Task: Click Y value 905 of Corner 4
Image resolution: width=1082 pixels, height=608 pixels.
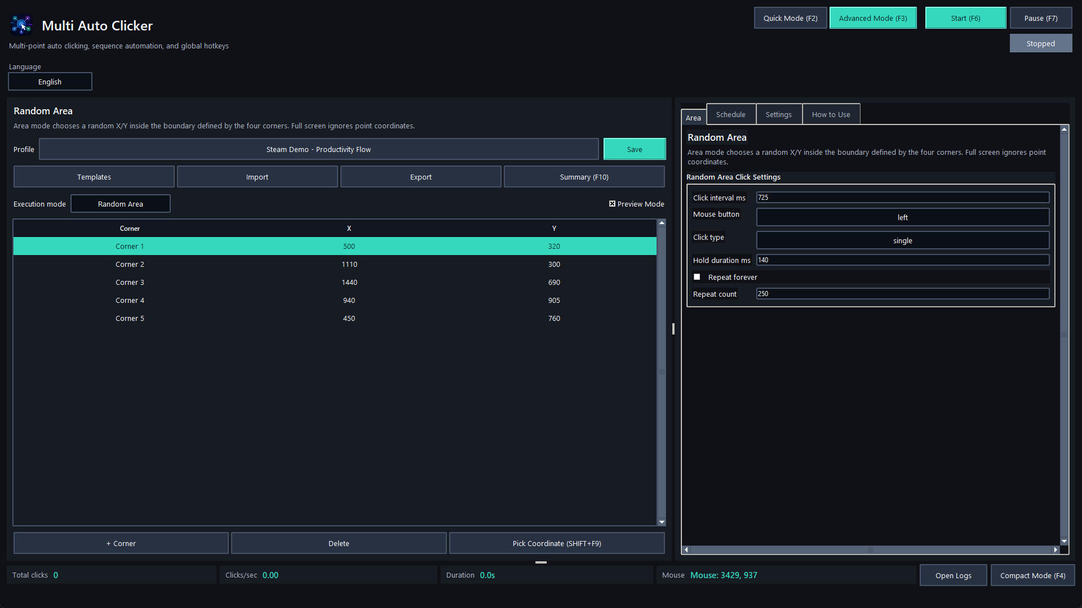Action: tap(554, 300)
